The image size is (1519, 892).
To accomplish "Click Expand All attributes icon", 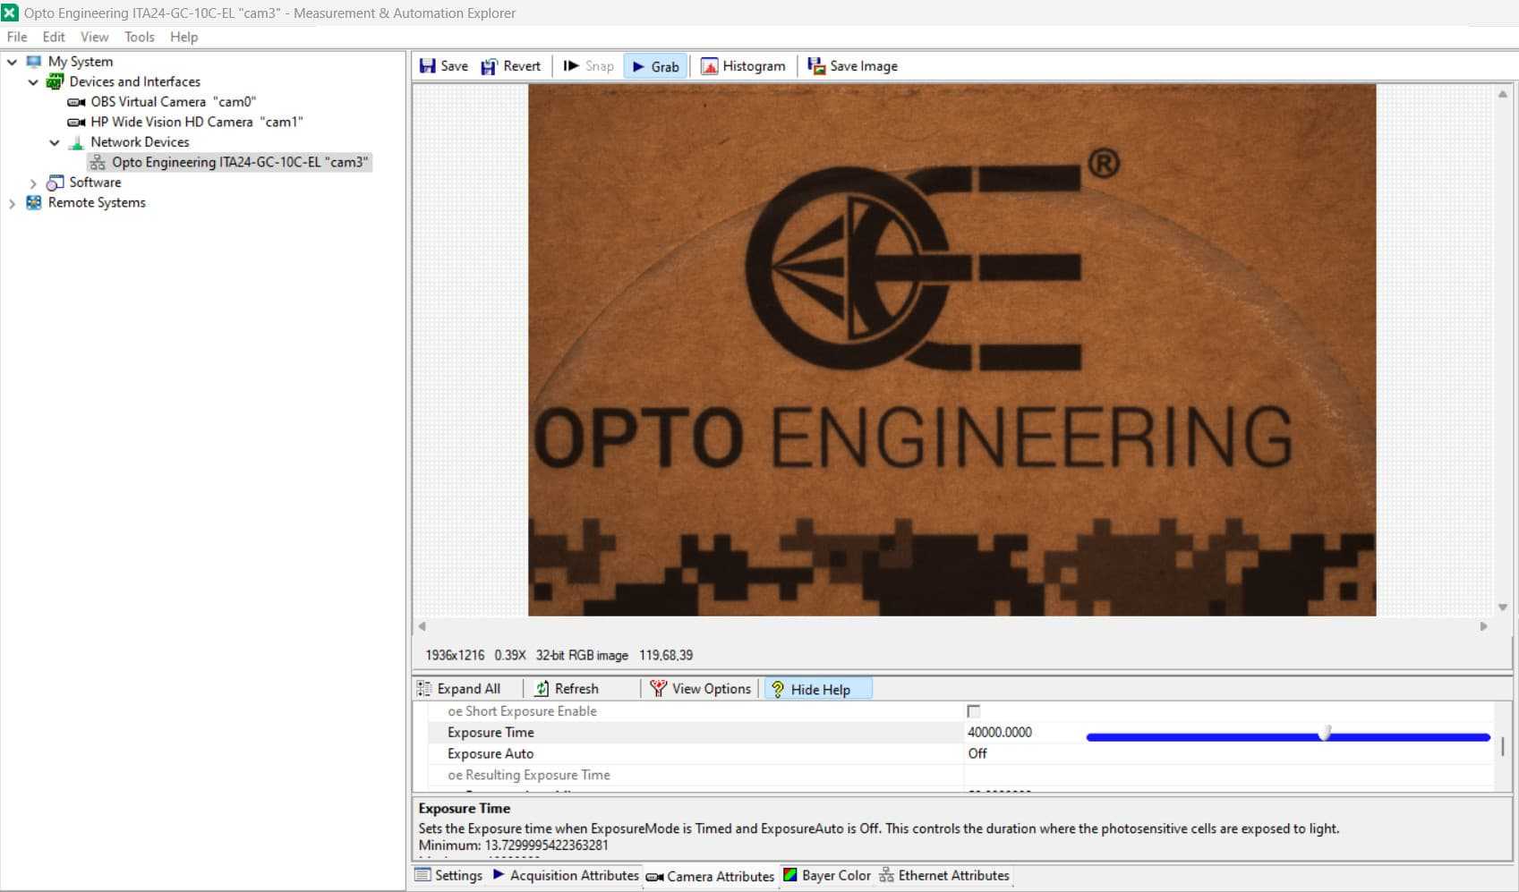I will click(425, 689).
